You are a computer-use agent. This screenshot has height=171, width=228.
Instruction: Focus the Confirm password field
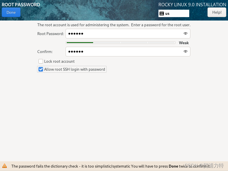tap(128, 52)
